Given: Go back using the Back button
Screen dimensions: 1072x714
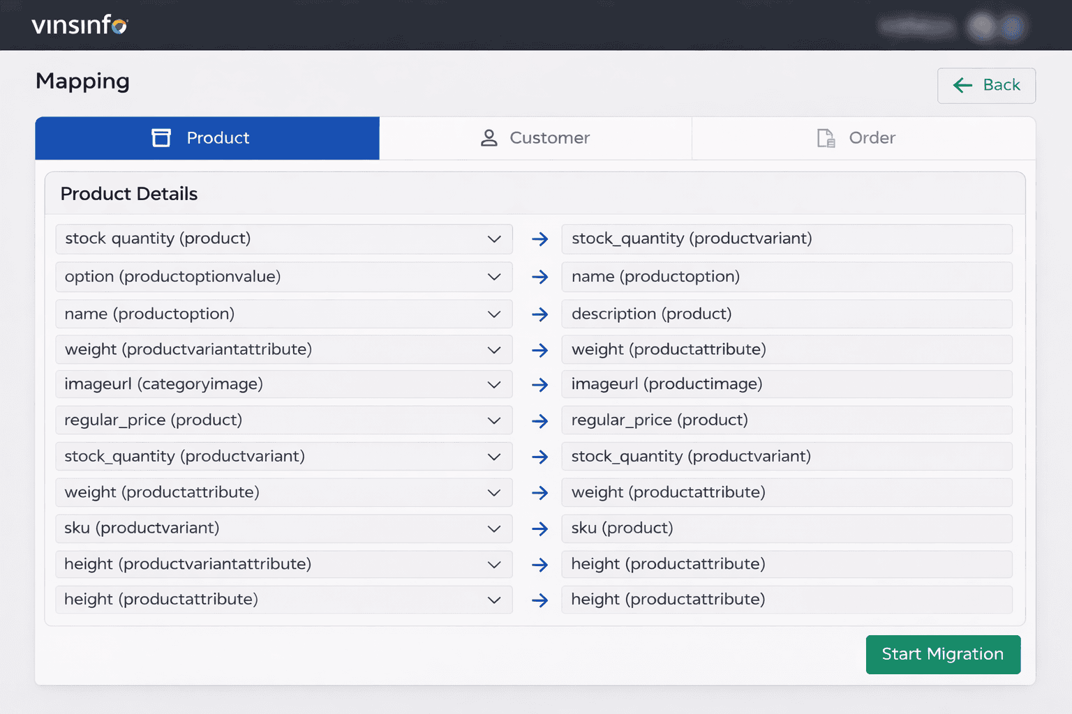Looking at the screenshot, I should (x=985, y=85).
